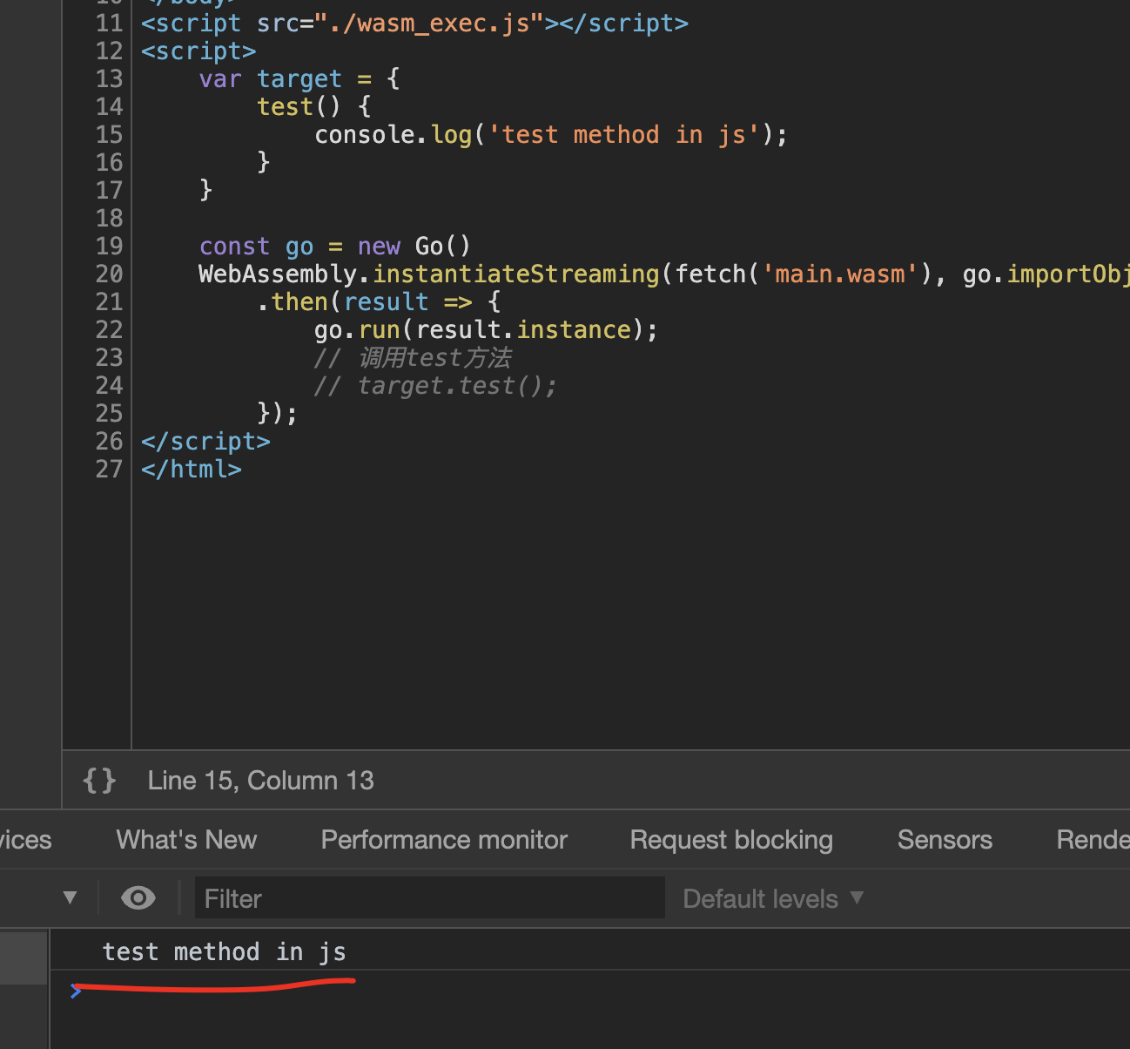Image resolution: width=1130 pixels, height=1049 pixels.
Task: Click the closing </script> tag on line 26
Action: 205,441
